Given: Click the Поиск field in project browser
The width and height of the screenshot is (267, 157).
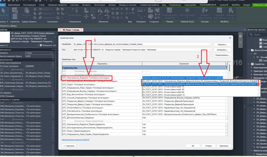Looking at the screenshot, I should point(258,35).
